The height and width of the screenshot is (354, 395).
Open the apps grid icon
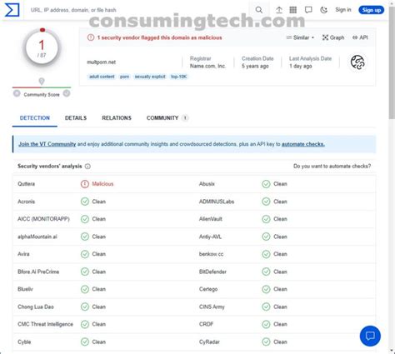click(x=293, y=10)
